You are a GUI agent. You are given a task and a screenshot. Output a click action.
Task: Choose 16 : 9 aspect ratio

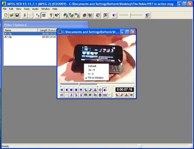96,70
